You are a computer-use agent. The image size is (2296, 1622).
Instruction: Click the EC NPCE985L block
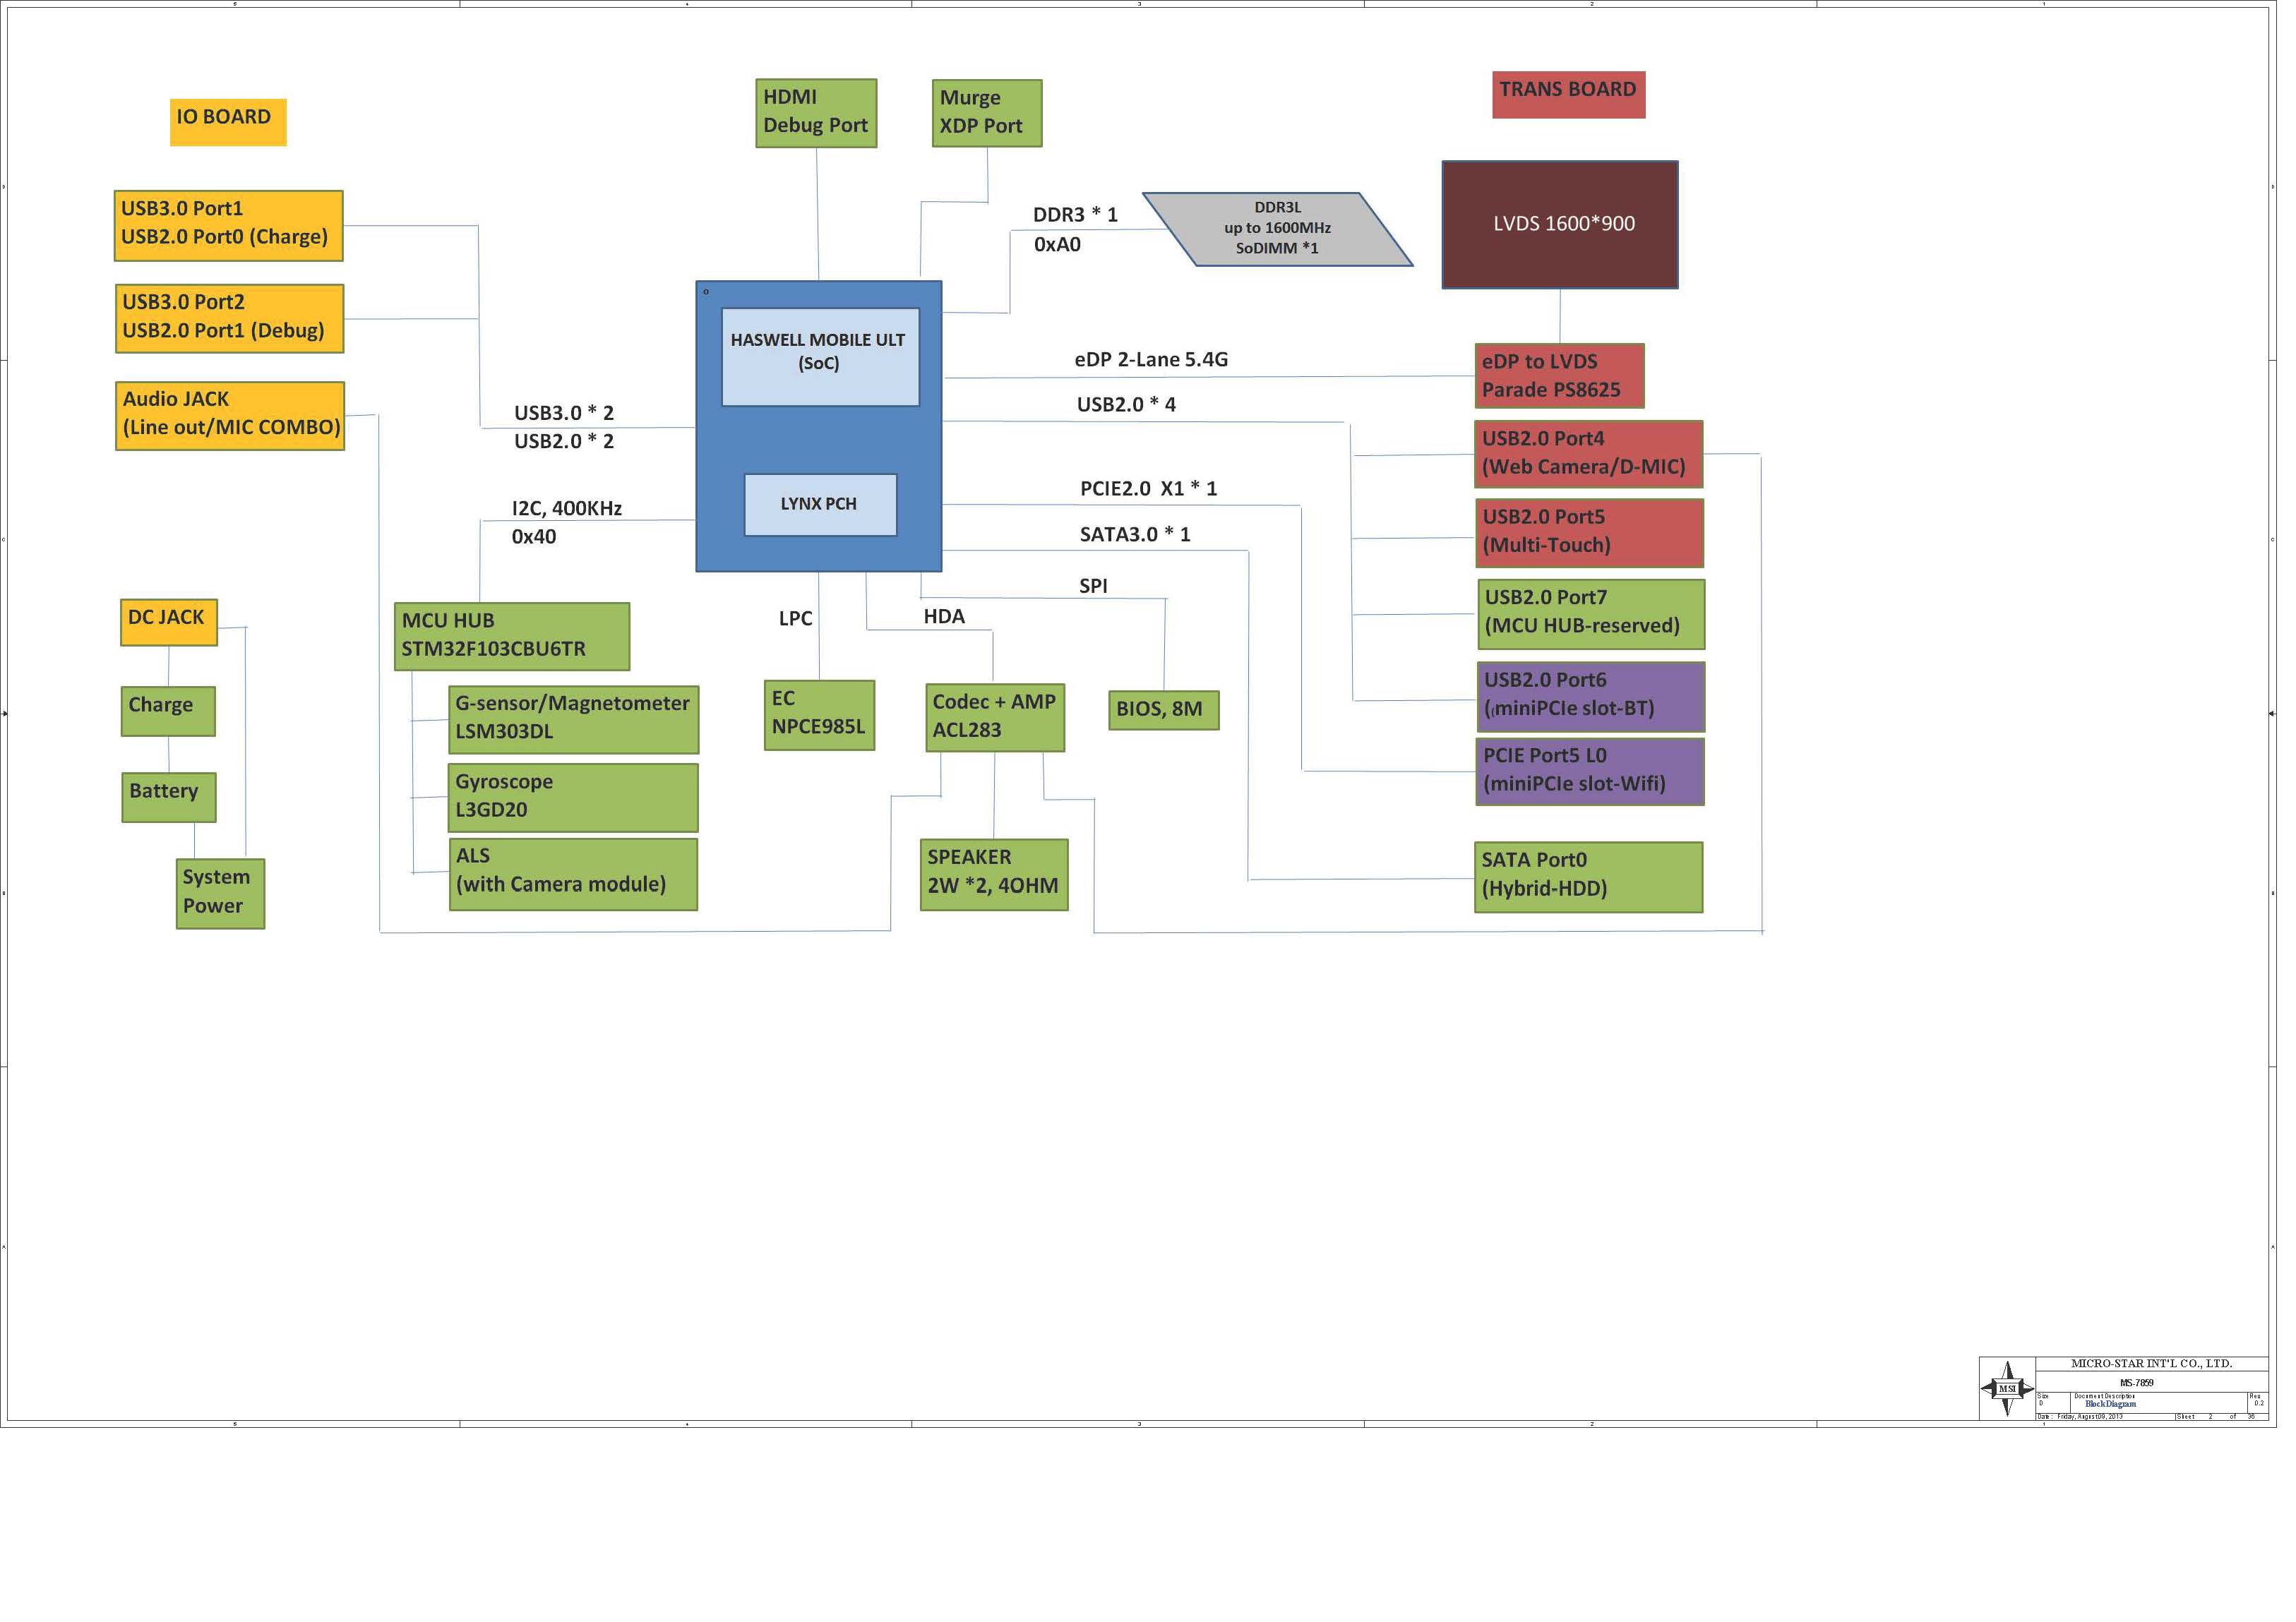(x=818, y=714)
